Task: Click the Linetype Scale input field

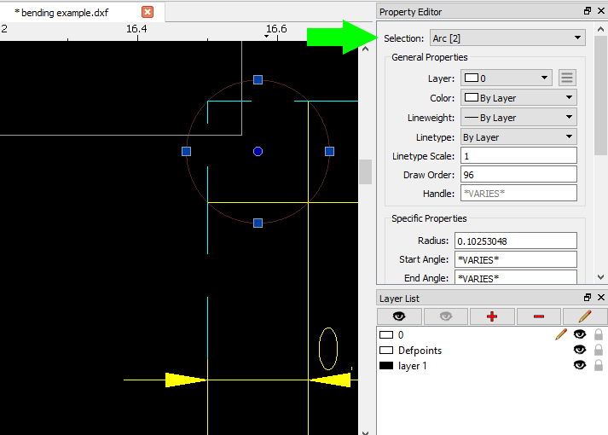Action: 518,156
